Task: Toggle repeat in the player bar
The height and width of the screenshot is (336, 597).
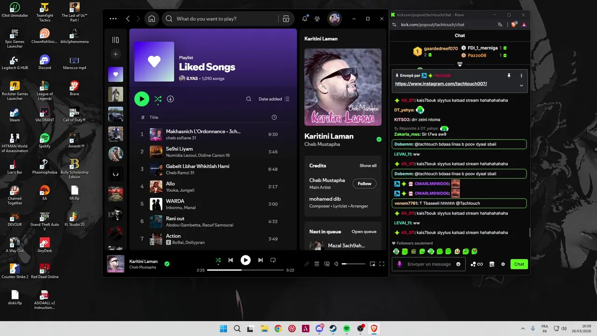Action: [273, 260]
